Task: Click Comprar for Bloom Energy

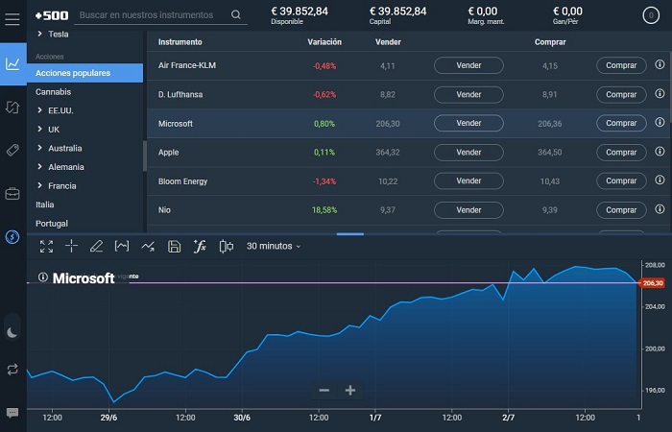Action: 621,181
